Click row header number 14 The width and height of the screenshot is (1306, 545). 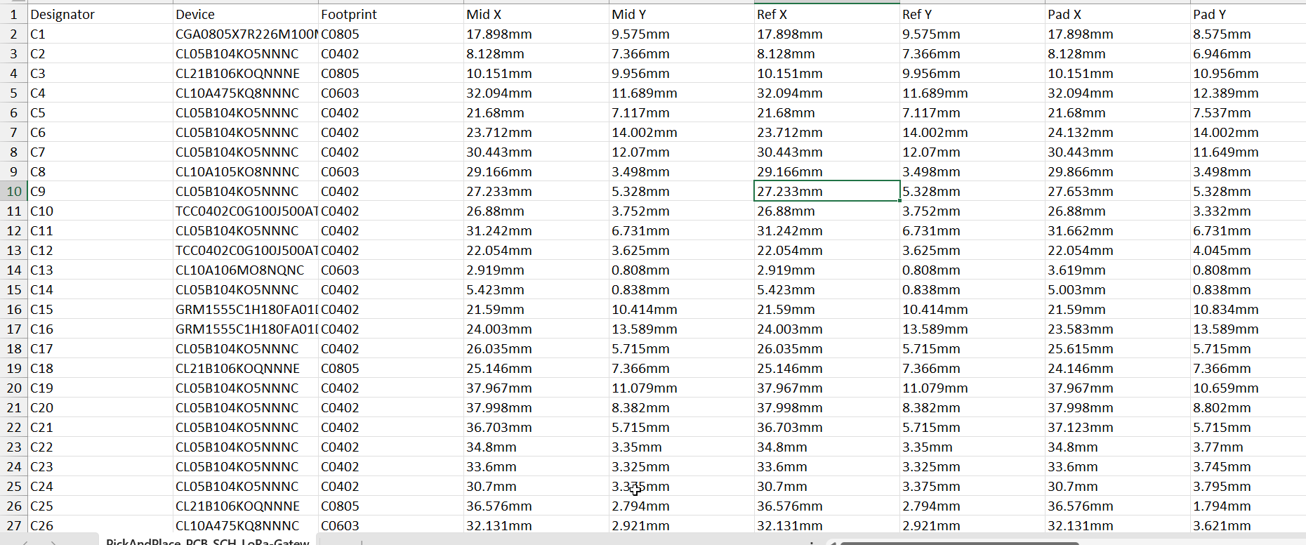[x=13, y=270]
